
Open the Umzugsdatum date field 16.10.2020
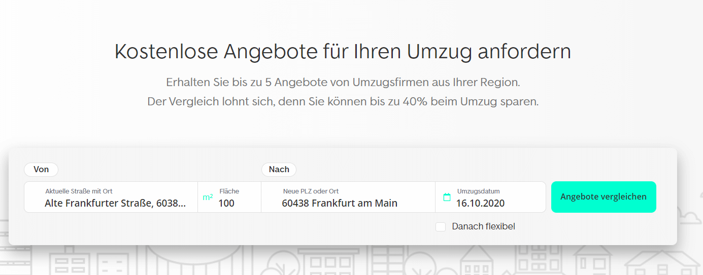(490, 197)
